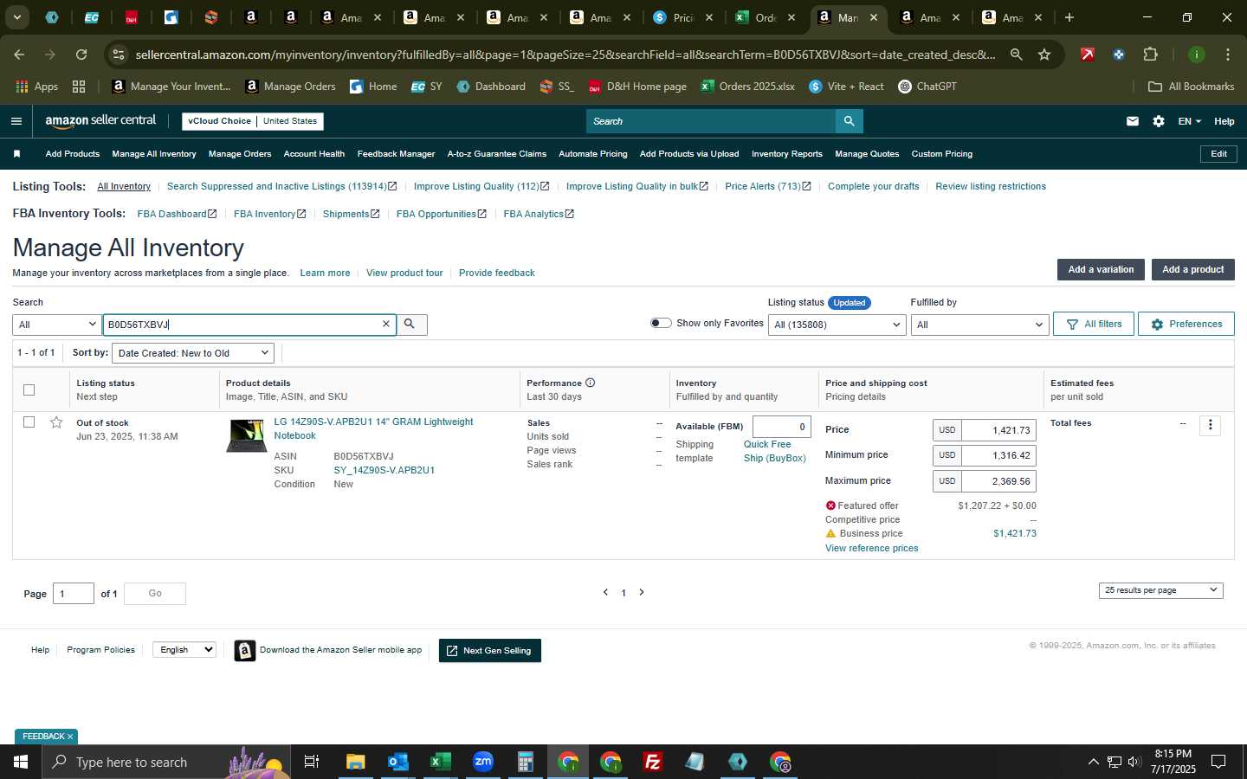This screenshot has height=779, width=1247.
Task: Favorite the LG notebook listing star
Action: coord(56,422)
